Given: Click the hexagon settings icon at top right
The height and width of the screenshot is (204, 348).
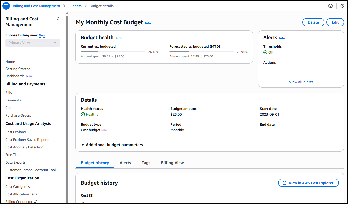Looking at the screenshot, I should point(342,6).
